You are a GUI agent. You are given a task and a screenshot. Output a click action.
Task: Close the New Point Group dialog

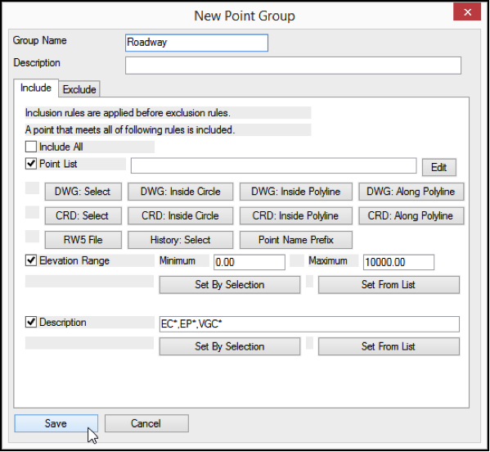point(467,12)
